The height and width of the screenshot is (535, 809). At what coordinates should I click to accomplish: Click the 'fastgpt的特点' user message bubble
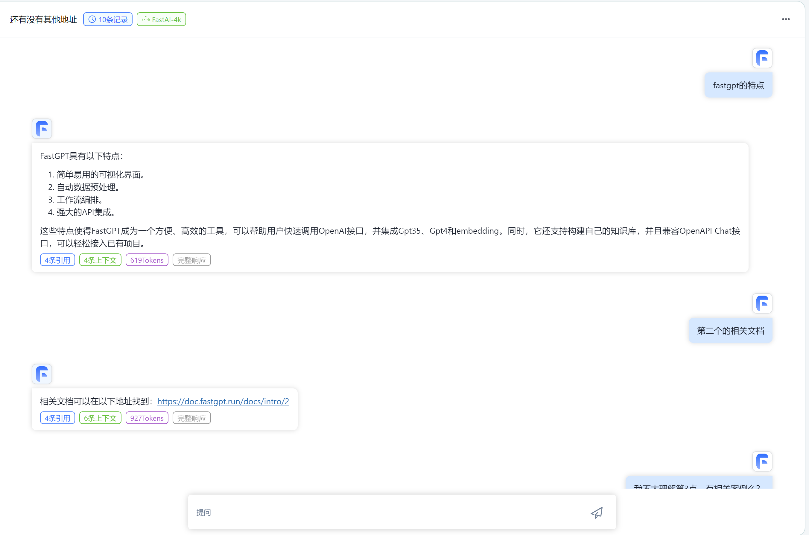pos(738,85)
